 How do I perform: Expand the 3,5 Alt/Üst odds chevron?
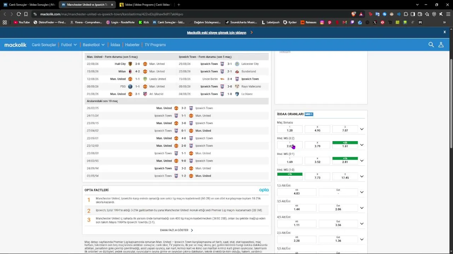[362, 208]
